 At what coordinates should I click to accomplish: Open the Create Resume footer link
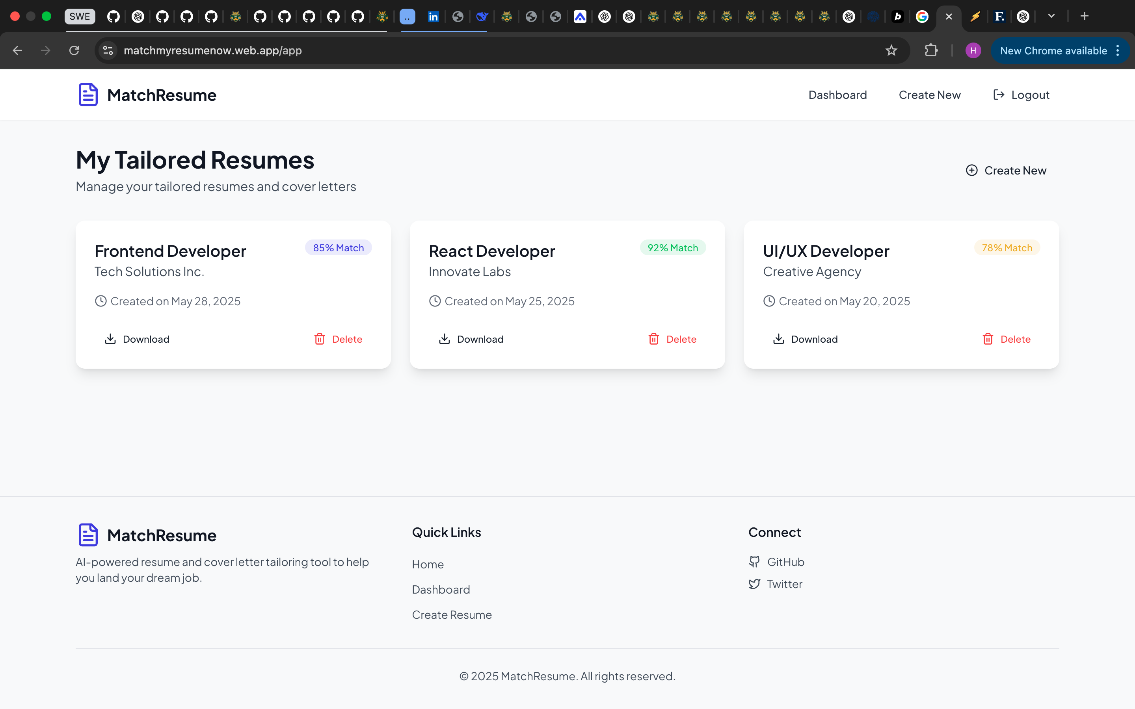(x=451, y=615)
